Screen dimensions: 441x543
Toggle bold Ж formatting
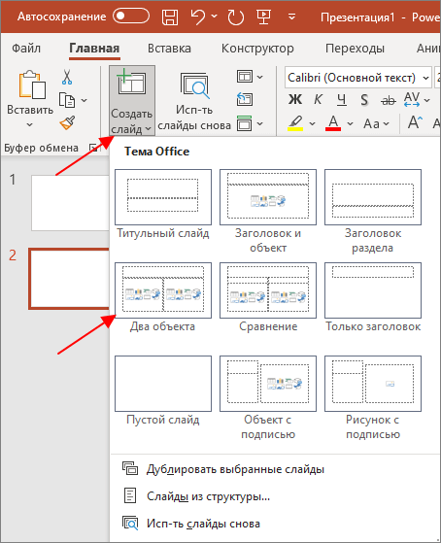pyautogui.click(x=295, y=100)
